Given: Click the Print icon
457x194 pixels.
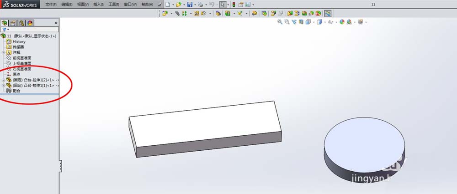Looking at the screenshot, I should pos(201,5).
